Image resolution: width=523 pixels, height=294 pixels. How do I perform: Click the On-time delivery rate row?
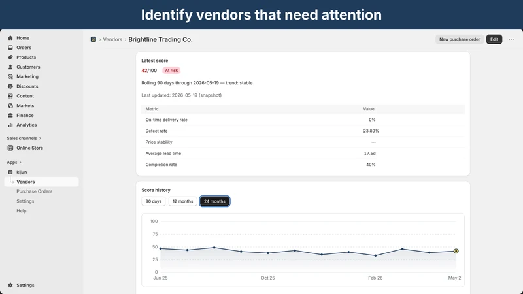[303, 120]
